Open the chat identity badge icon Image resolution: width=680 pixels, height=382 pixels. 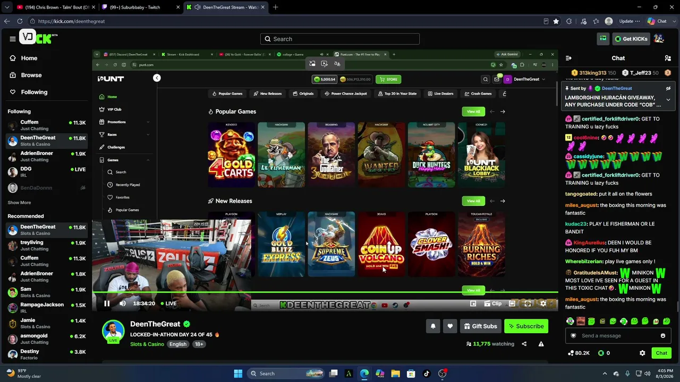click(573, 336)
